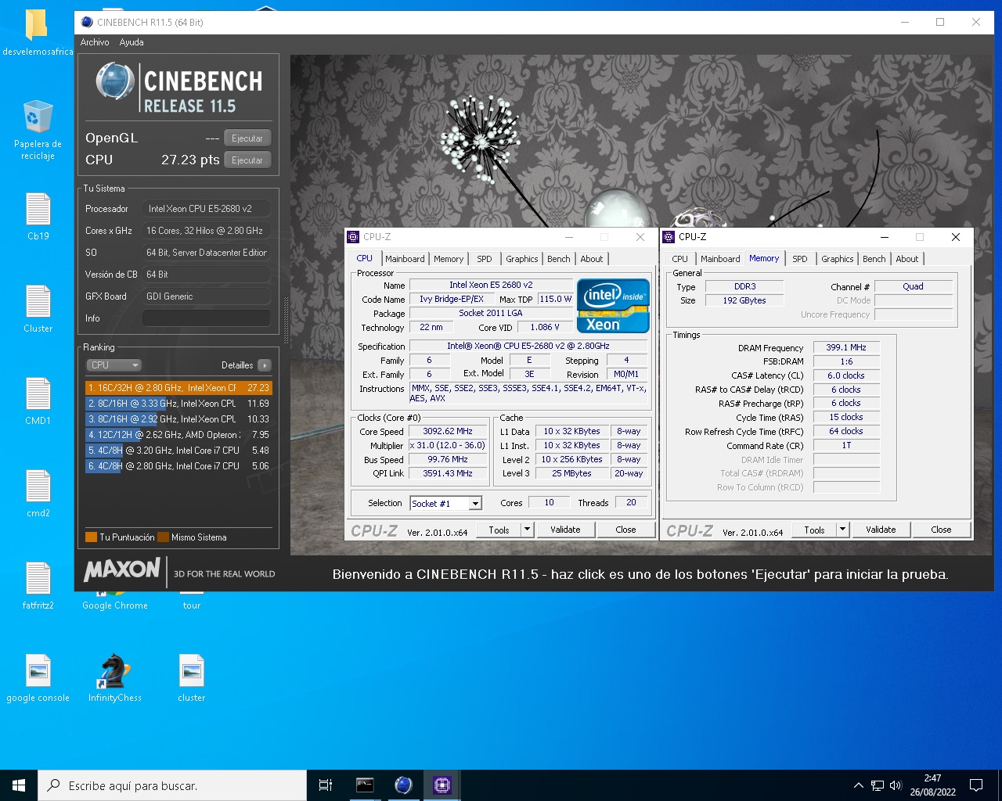This screenshot has height=801, width=1002.
Task: Select ranking row 2 8C/16H @ 3.33 GHz
Action: tap(178, 404)
